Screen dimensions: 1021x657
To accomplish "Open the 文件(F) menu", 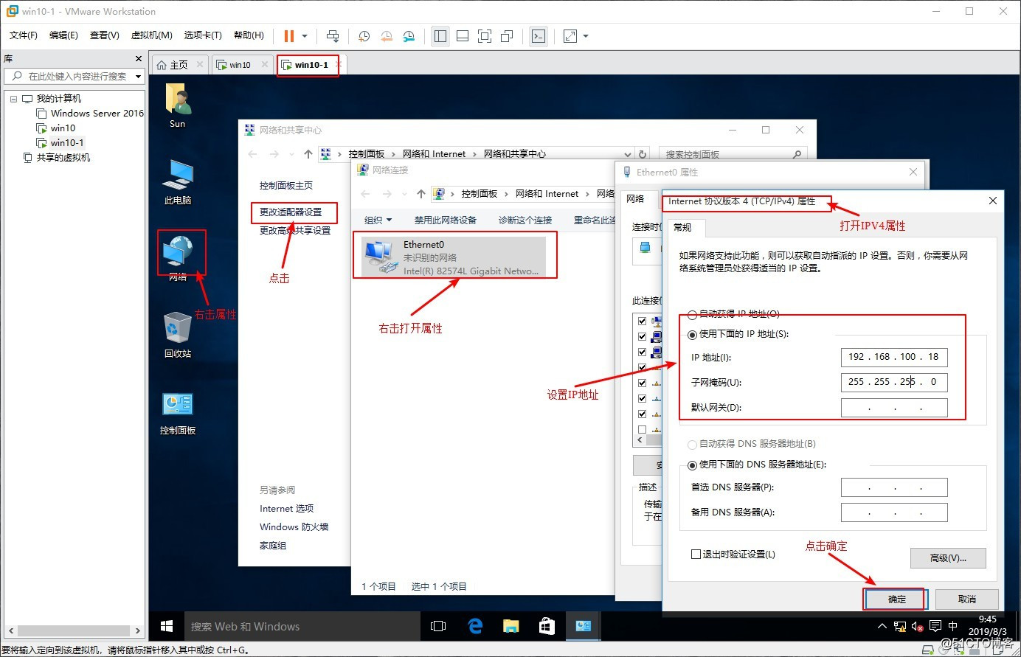I will [x=24, y=35].
